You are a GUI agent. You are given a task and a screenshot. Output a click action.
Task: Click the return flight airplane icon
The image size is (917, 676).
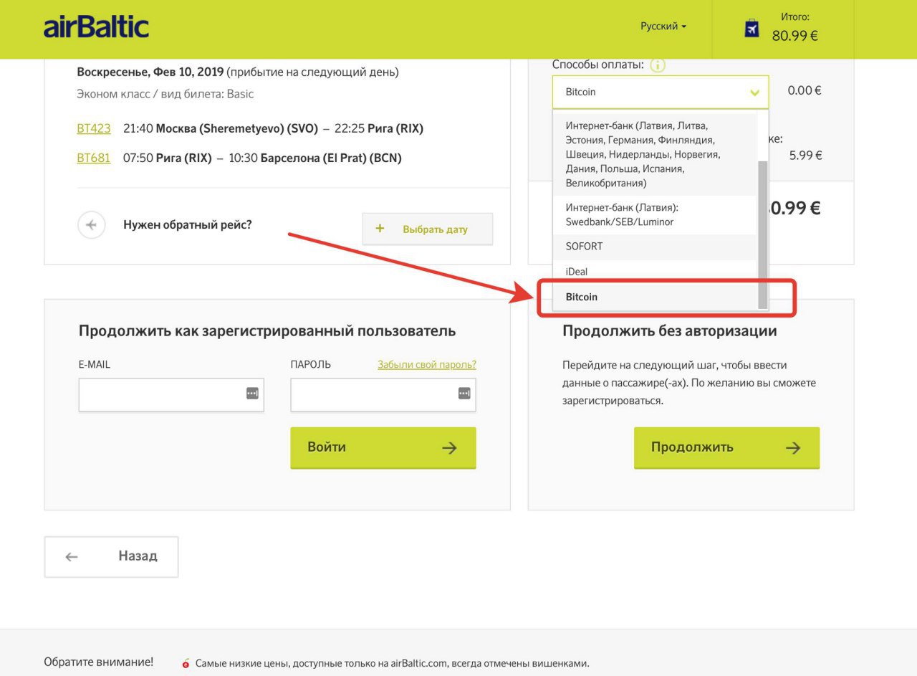pyautogui.click(x=91, y=224)
